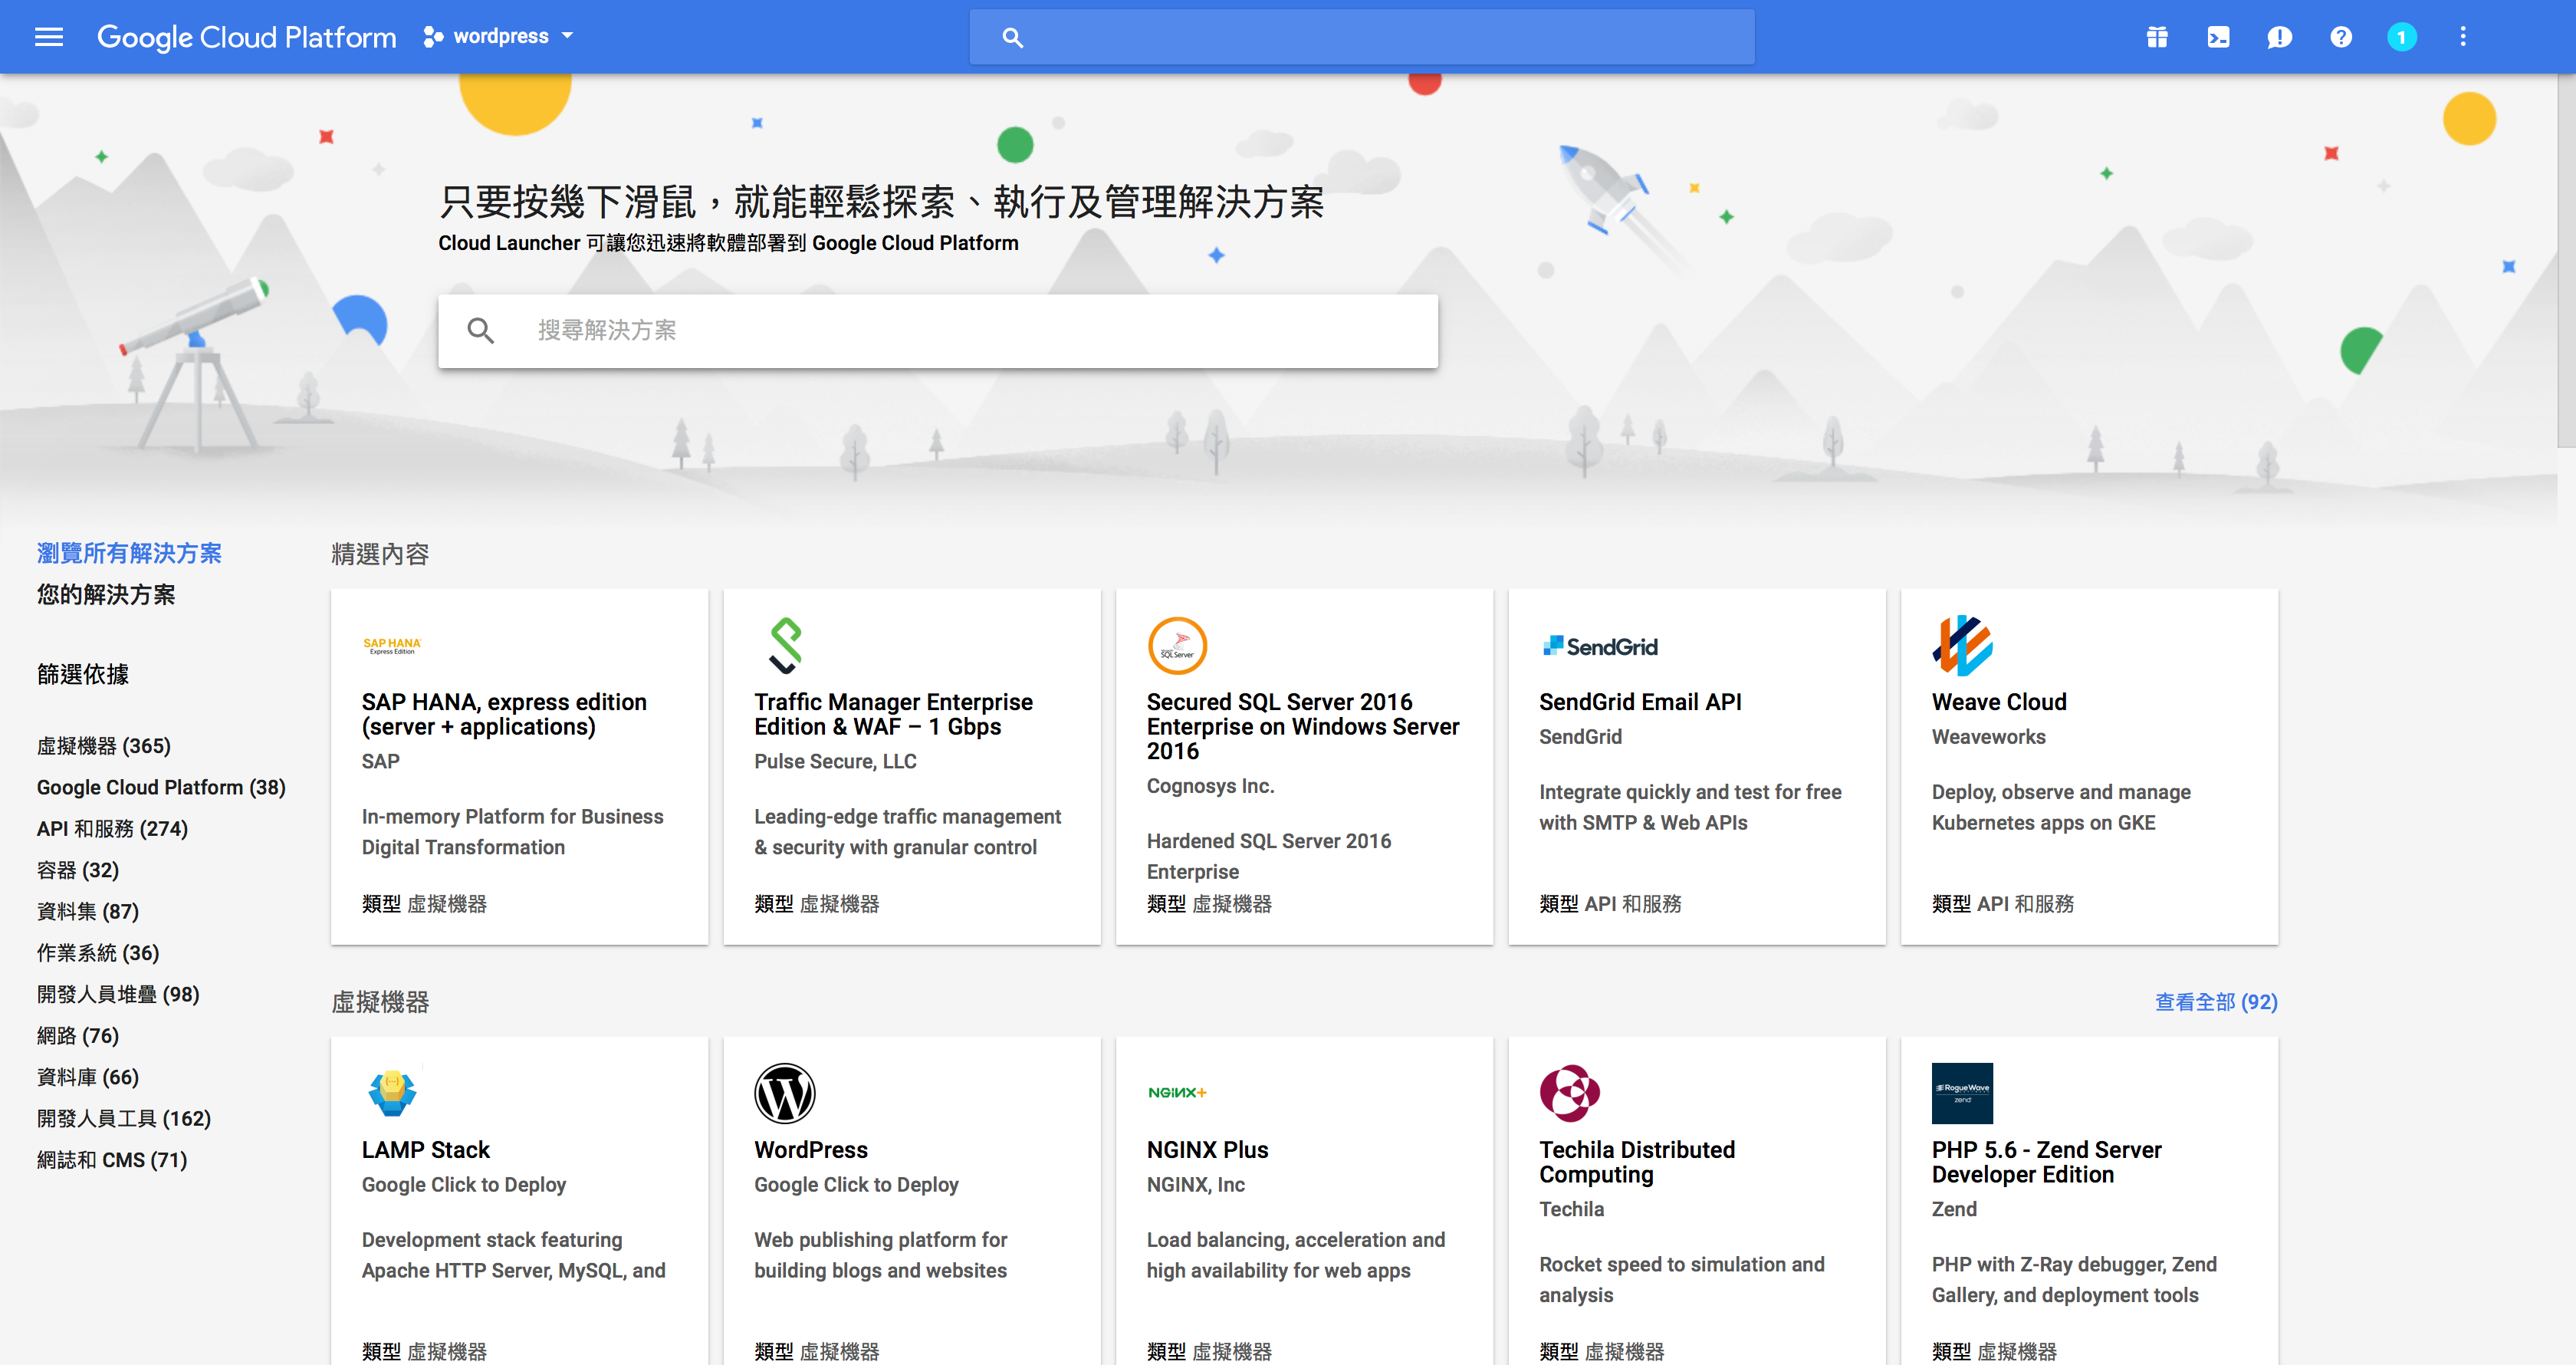Filter by Google Cloud Platform (38)
The image size is (2576, 1365).
click(161, 787)
